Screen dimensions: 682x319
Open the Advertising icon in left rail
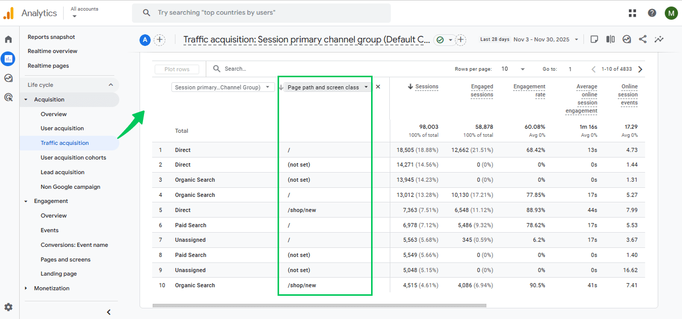coord(8,97)
